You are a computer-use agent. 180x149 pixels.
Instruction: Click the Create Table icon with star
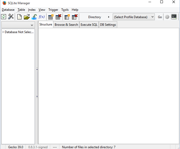click(x=51, y=17)
